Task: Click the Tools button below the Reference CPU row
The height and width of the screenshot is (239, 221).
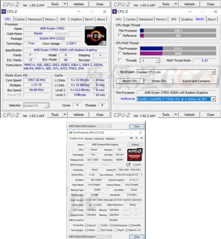Action: [166, 114]
